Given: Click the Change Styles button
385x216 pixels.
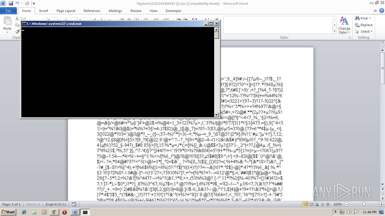Looking at the screenshot, I should 344,25.
